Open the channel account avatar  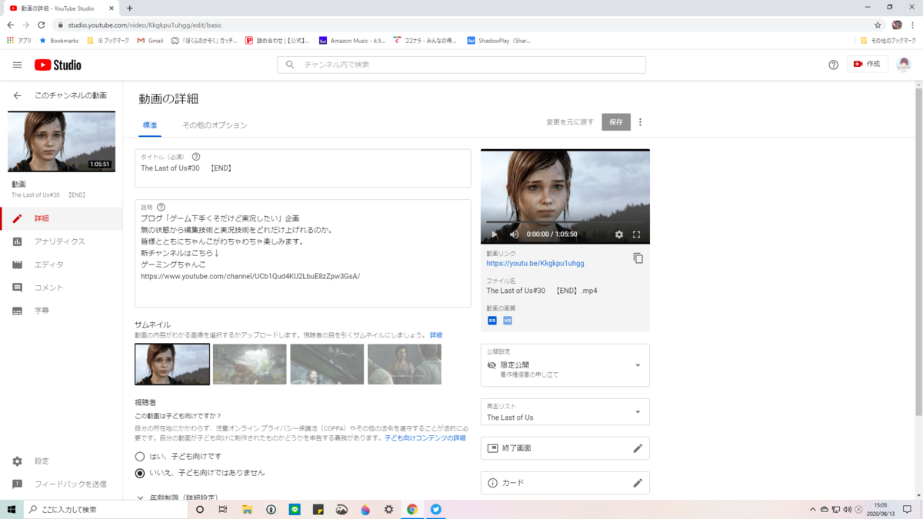pyautogui.click(x=904, y=65)
